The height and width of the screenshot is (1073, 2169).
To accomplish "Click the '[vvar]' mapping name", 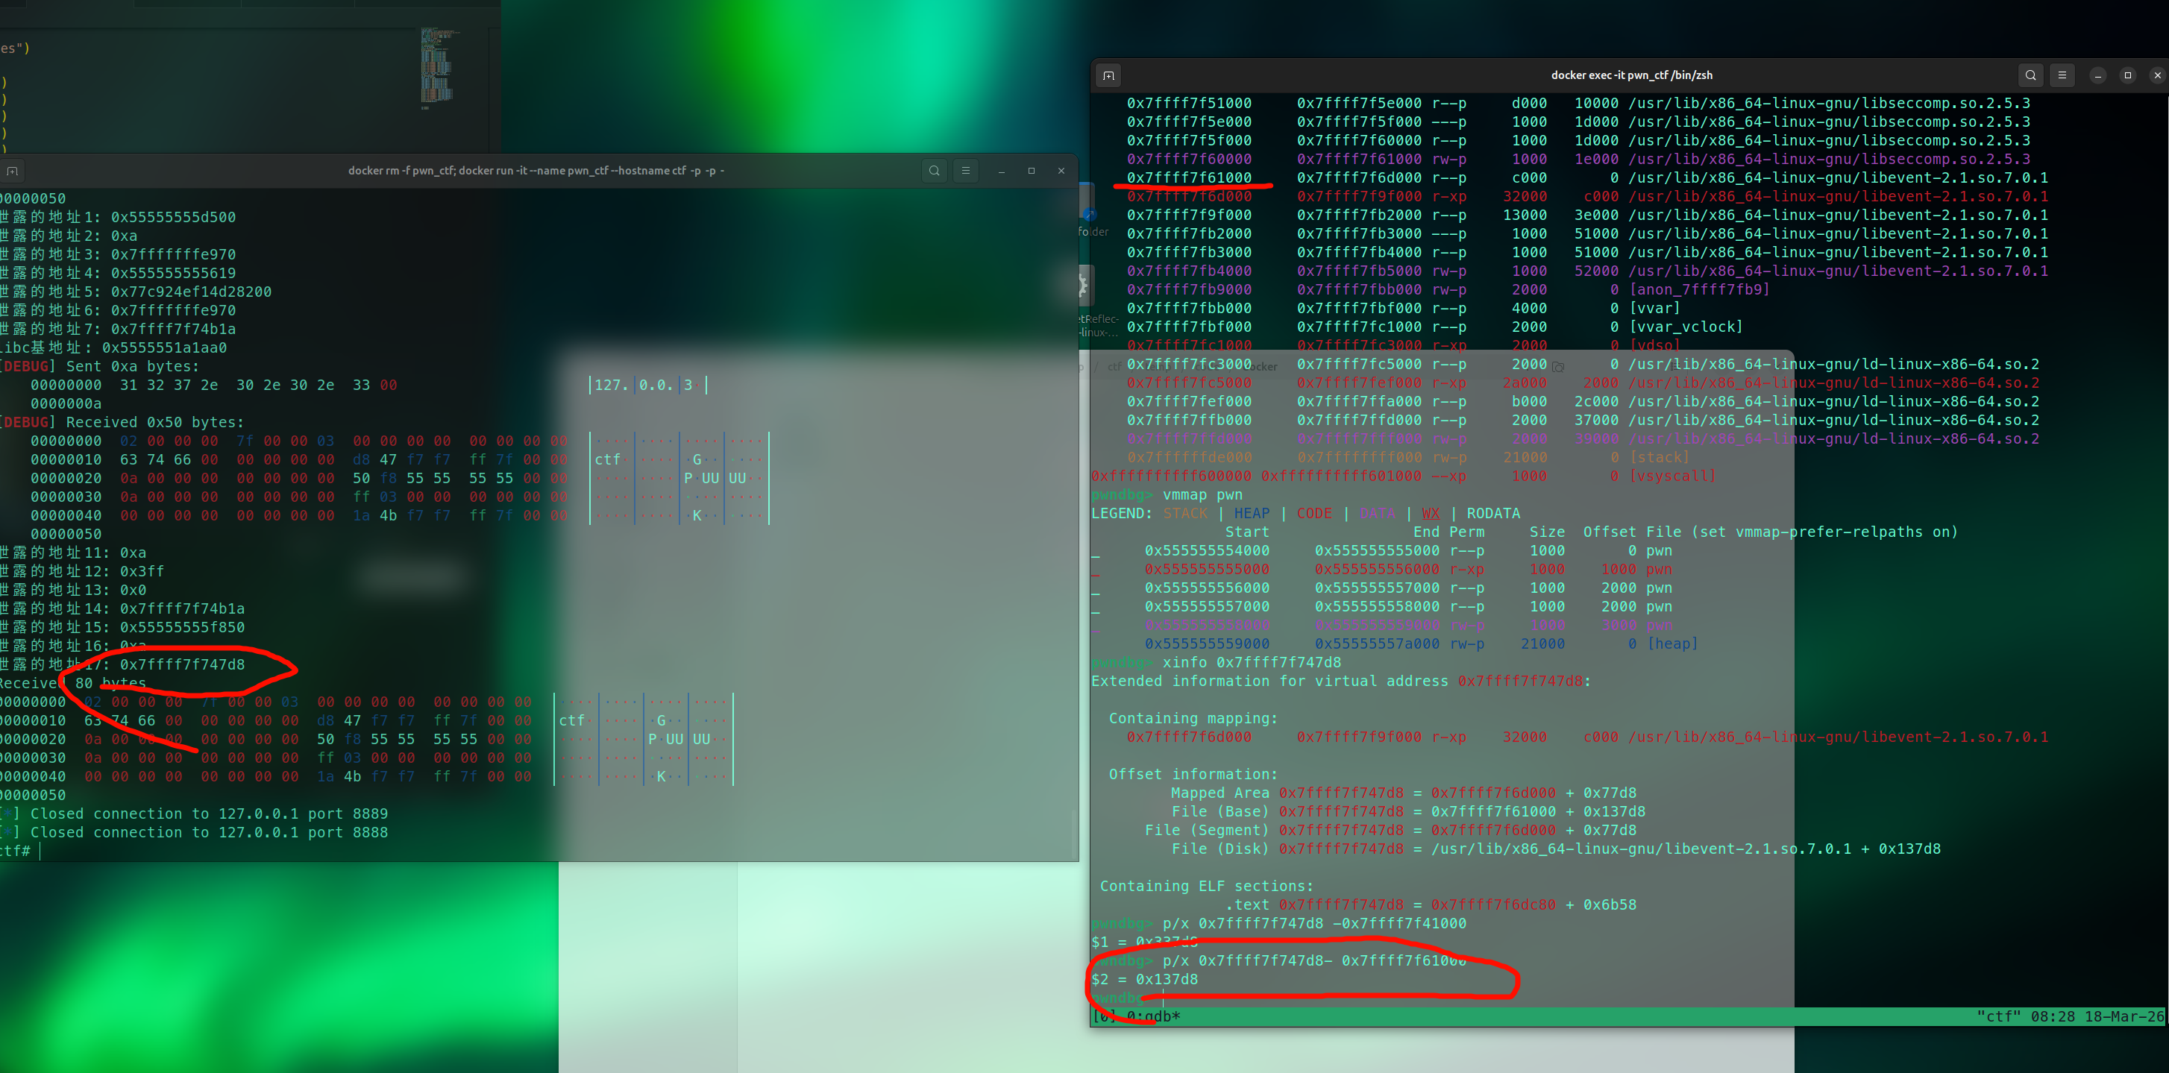I will [x=1654, y=308].
